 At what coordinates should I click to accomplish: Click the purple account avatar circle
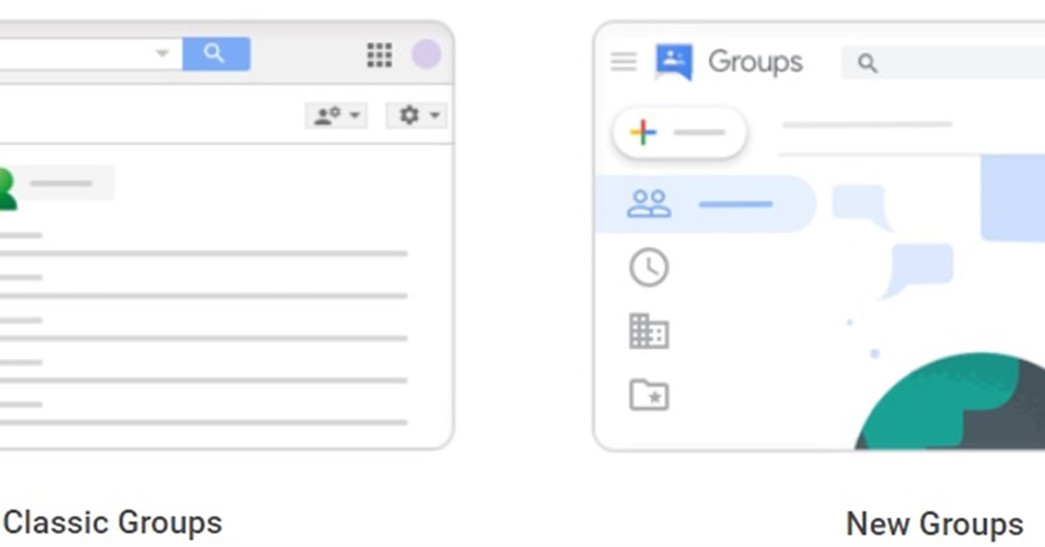[426, 55]
